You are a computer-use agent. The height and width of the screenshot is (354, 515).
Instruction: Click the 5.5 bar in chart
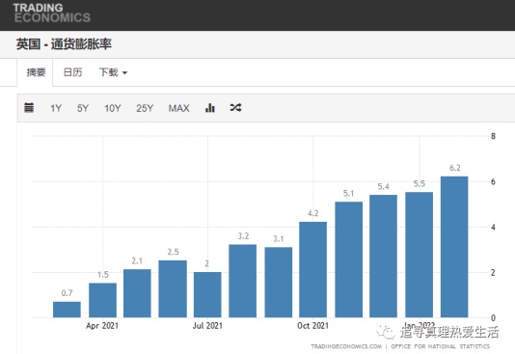click(x=419, y=255)
